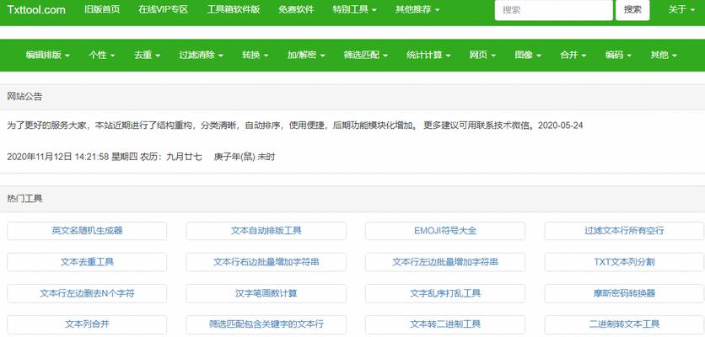Open 文本转二进制工具
705x337 pixels.
point(445,324)
